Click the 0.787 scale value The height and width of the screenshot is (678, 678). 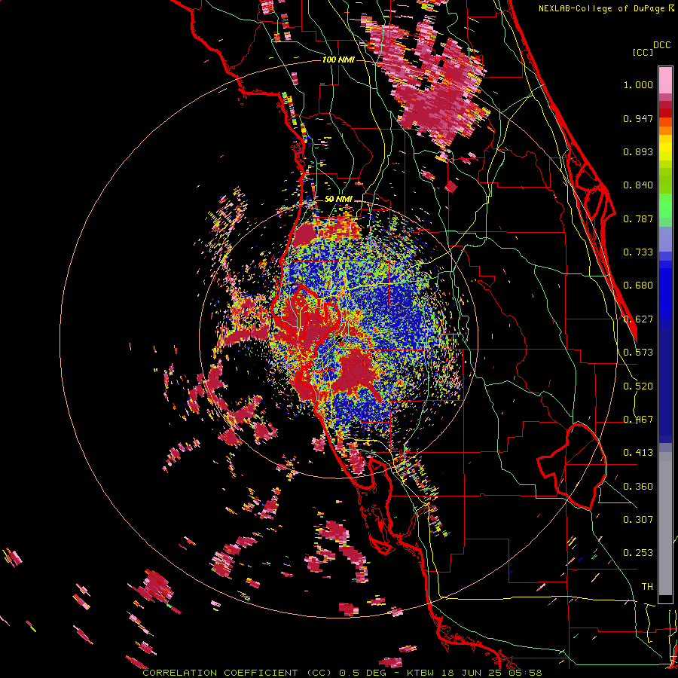click(x=638, y=218)
